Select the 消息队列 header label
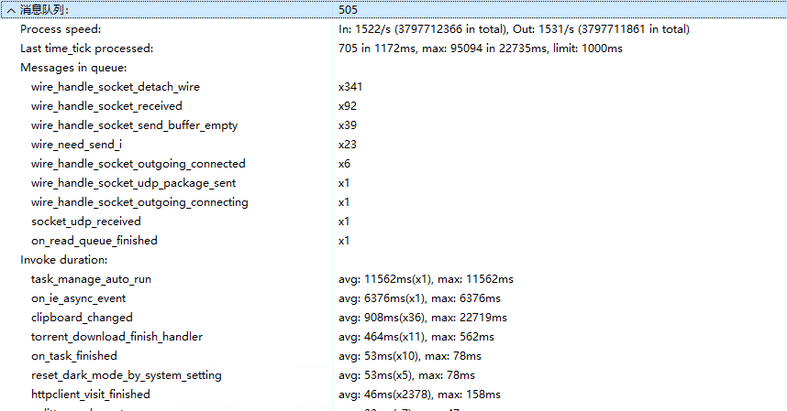787x411 pixels. tap(44, 10)
